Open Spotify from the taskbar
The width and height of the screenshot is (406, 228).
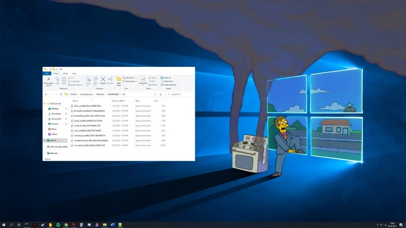click(58, 225)
